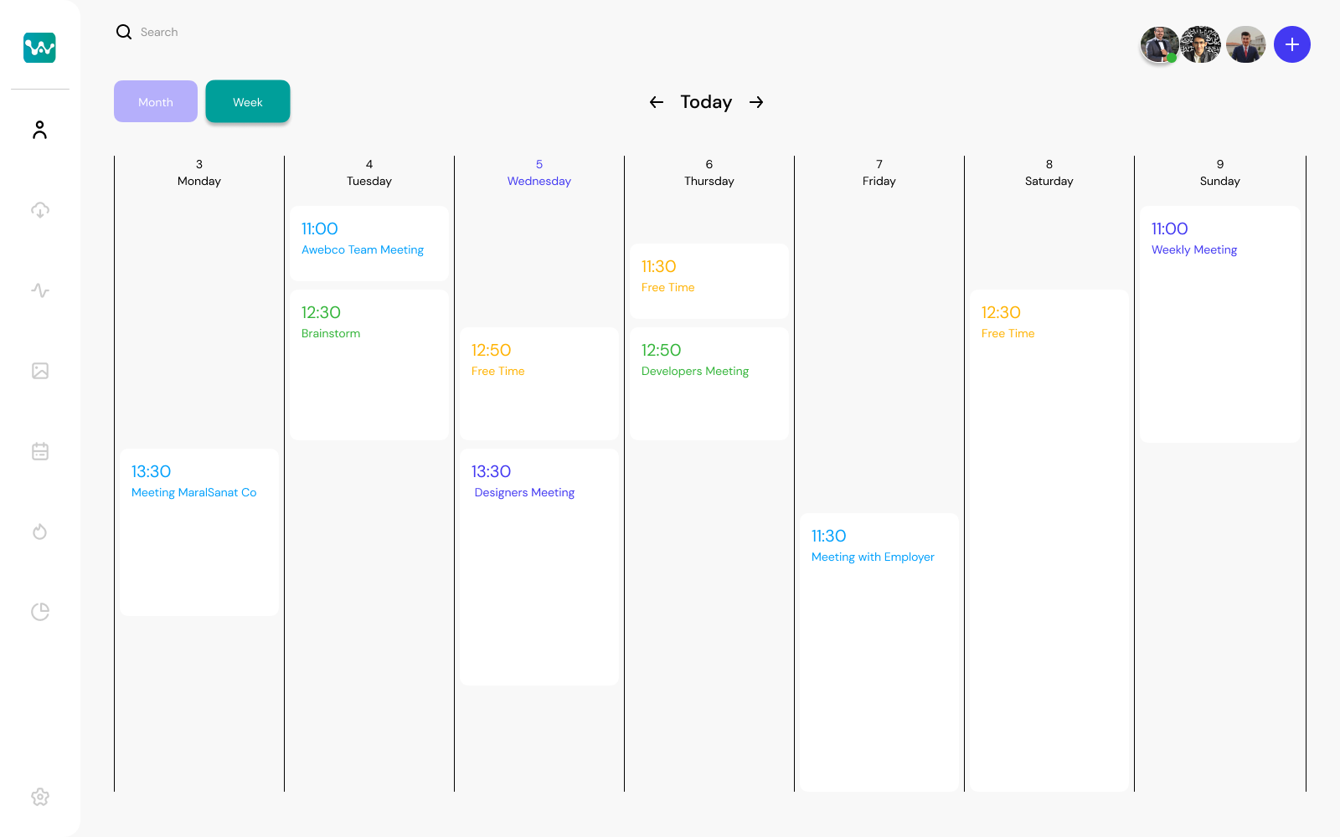Click the blue plus button to add event

(1291, 44)
